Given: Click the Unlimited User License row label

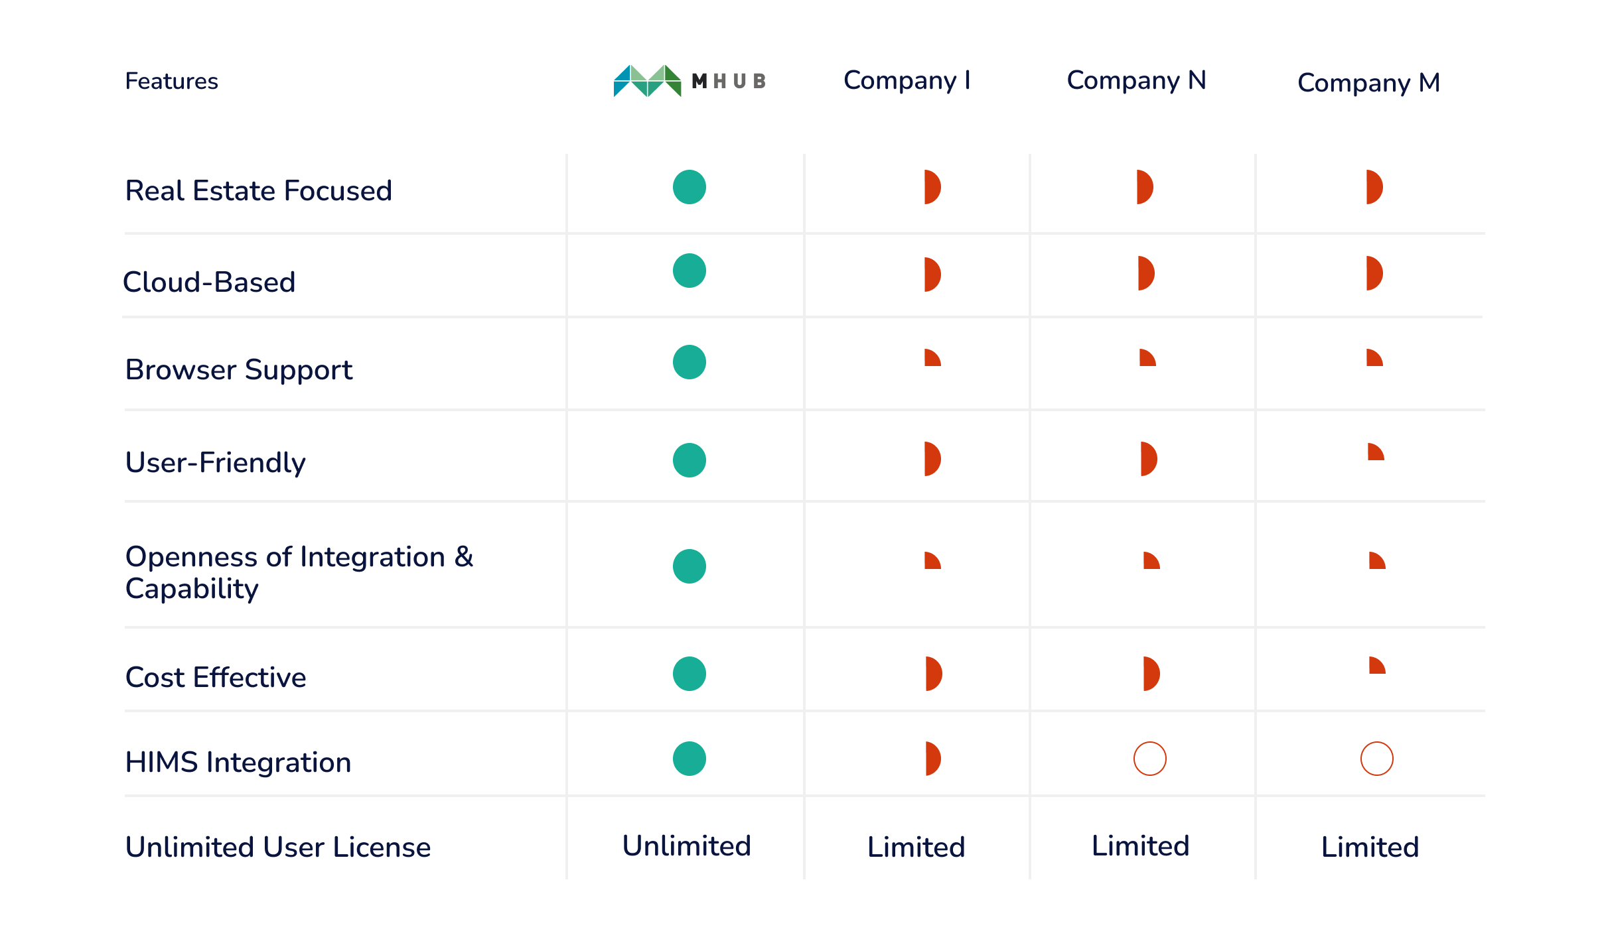Looking at the screenshot, I should coord(277,847).
